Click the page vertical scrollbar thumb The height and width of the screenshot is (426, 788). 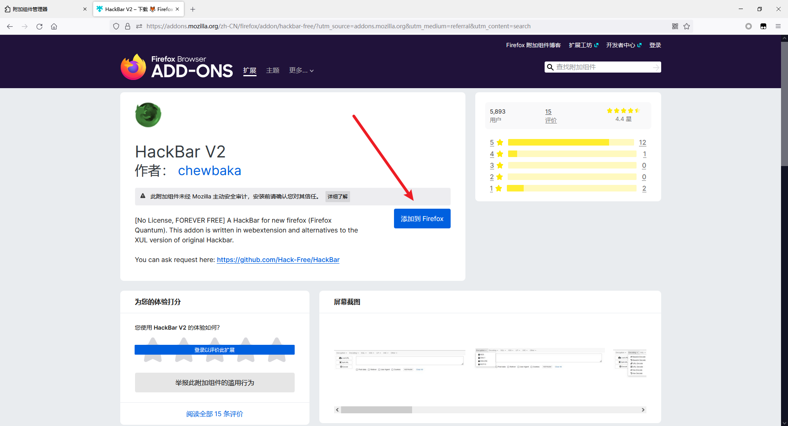coord(784,103)
